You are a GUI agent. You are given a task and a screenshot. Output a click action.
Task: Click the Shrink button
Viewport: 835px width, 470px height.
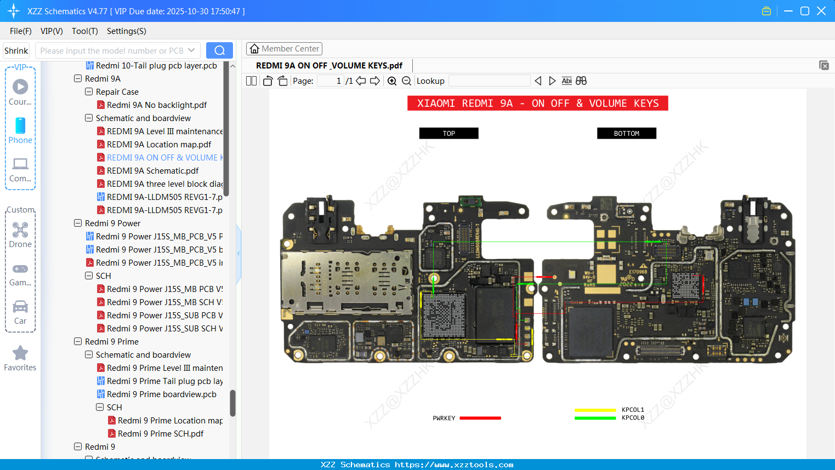pos(16,50)
